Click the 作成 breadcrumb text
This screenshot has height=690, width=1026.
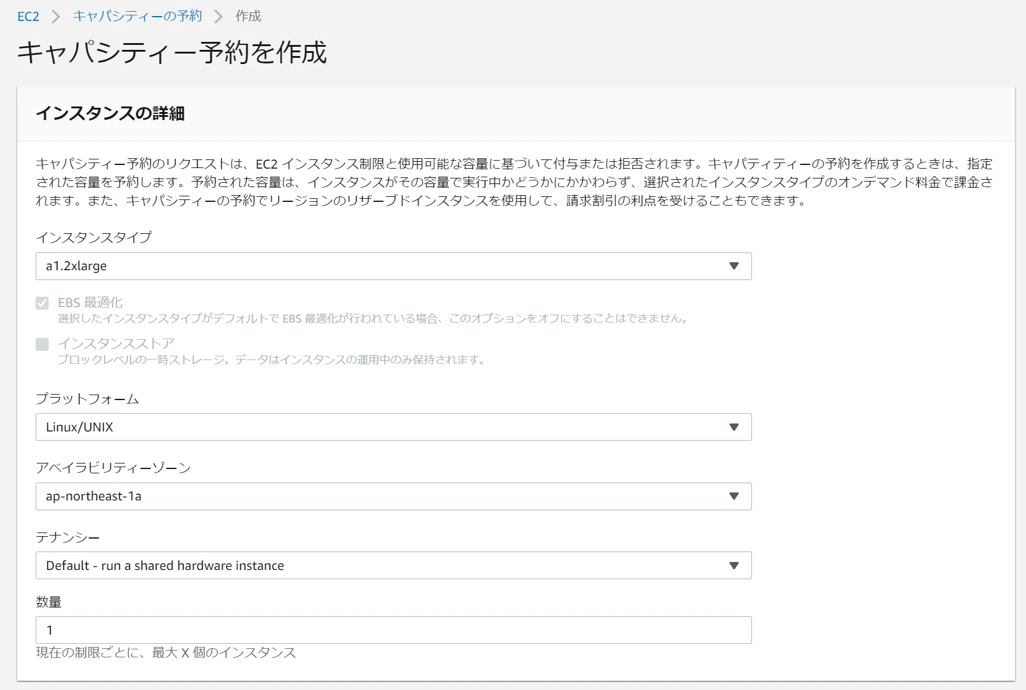(248, 16)
